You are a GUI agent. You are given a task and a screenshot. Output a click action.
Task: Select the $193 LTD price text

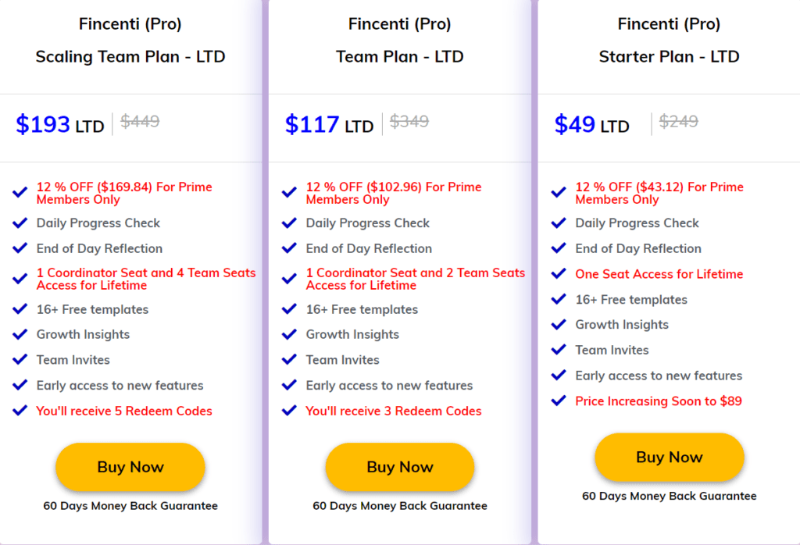coord(59,124)
